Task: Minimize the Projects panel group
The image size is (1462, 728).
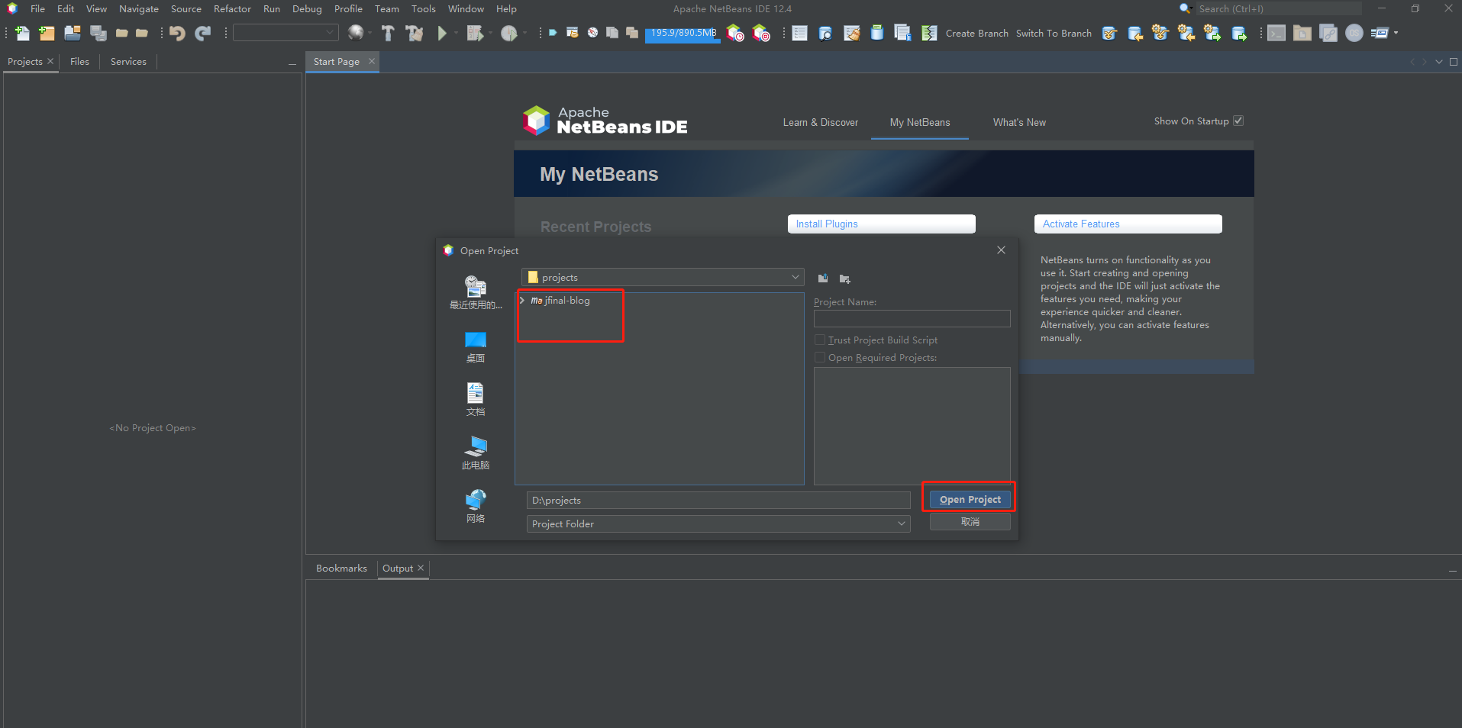Action: (292, 65)
